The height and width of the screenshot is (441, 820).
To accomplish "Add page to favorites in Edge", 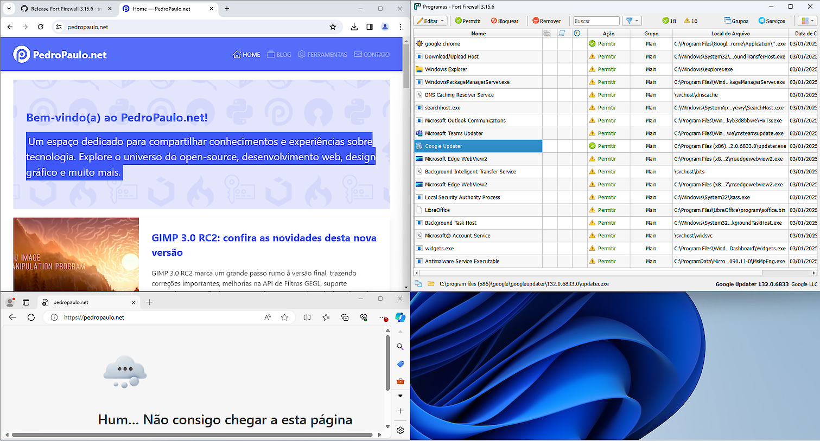I will pyautogui.click(x=284, y=317).
